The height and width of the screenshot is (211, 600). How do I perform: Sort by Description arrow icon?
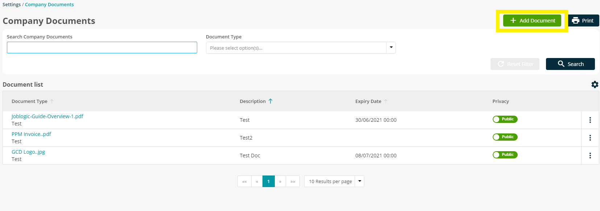click(x=270, y=101)
